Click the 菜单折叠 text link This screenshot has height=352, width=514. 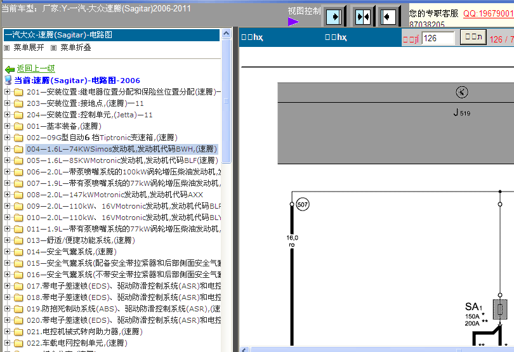coord(76,48)
